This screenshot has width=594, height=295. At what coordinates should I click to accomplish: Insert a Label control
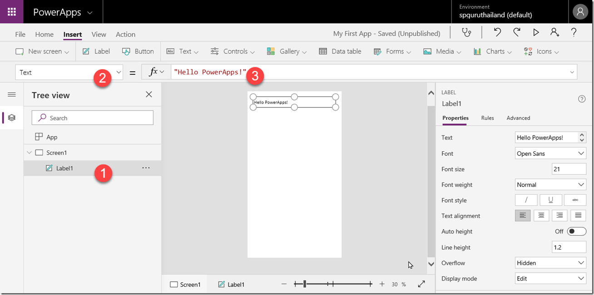96,52
